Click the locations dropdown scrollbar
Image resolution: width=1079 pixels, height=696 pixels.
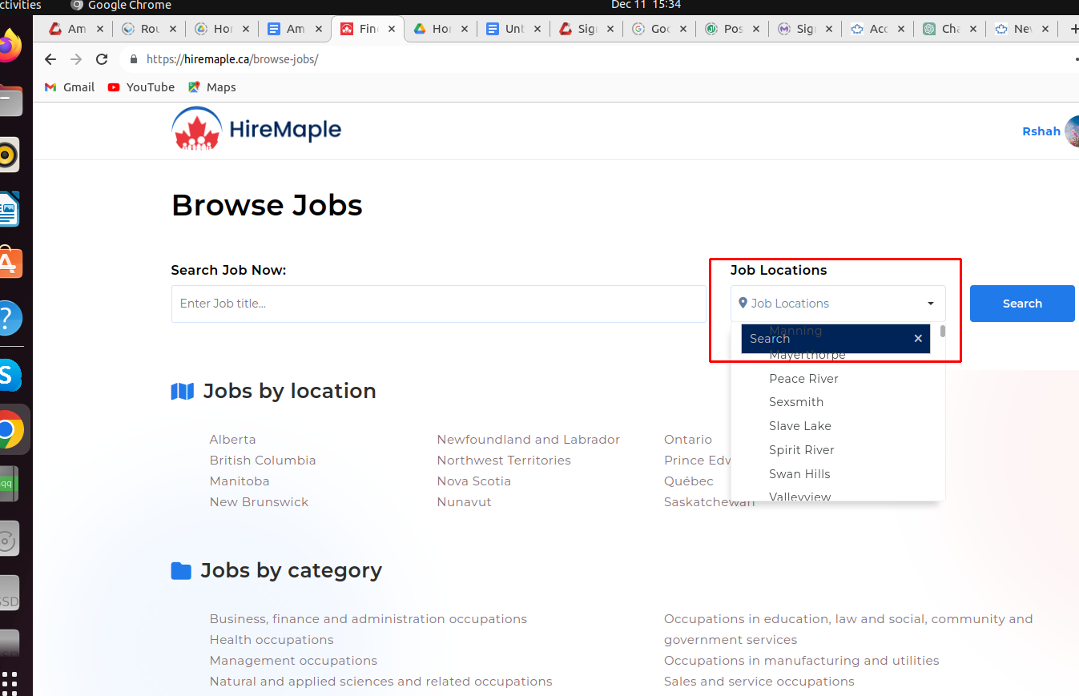943,331
